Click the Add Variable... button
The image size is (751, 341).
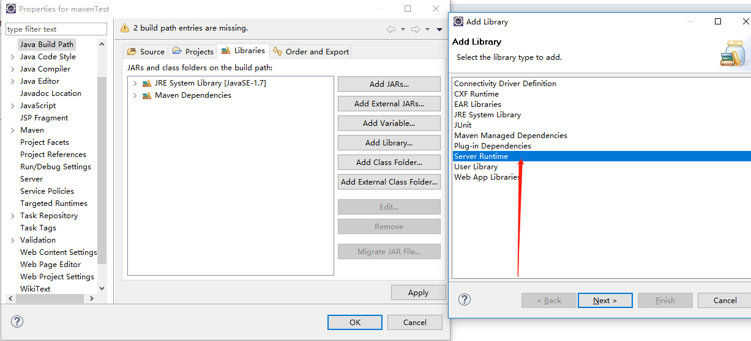pos(389,123)
